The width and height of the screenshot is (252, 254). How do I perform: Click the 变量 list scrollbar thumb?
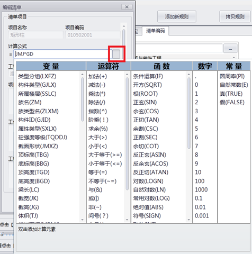pyautogui.click(x=83, y=99)
